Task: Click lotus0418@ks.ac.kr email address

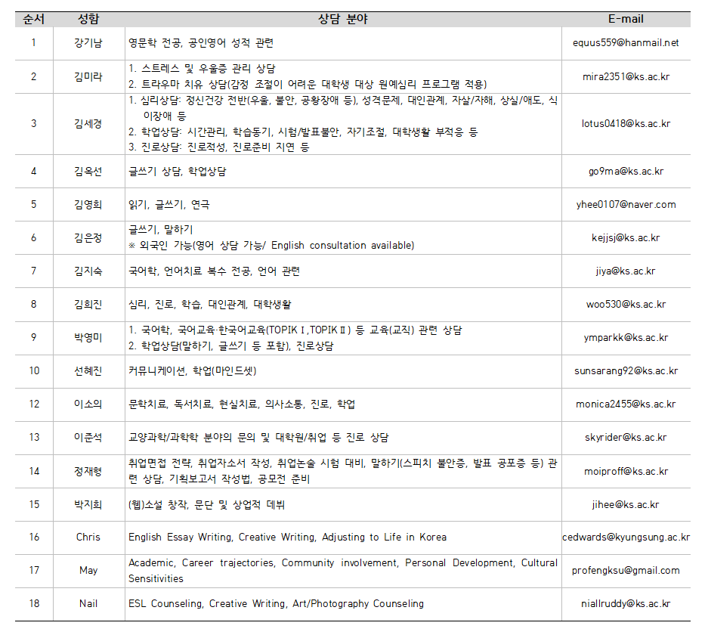Action: click(626, 124)
